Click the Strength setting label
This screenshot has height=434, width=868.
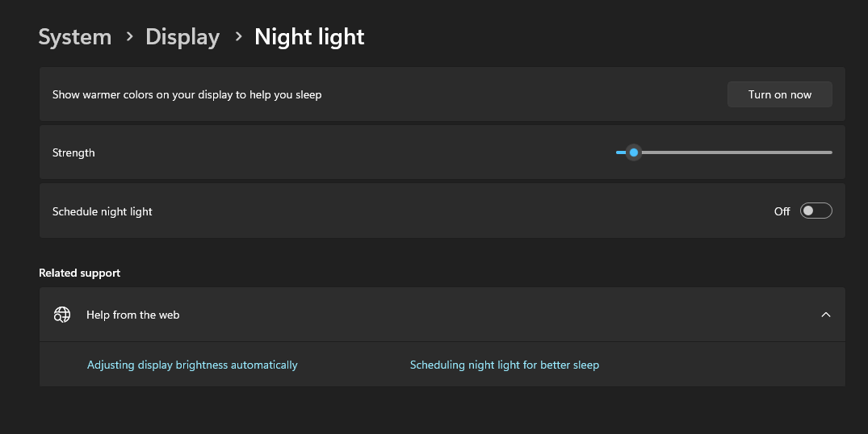click(73, 152)
